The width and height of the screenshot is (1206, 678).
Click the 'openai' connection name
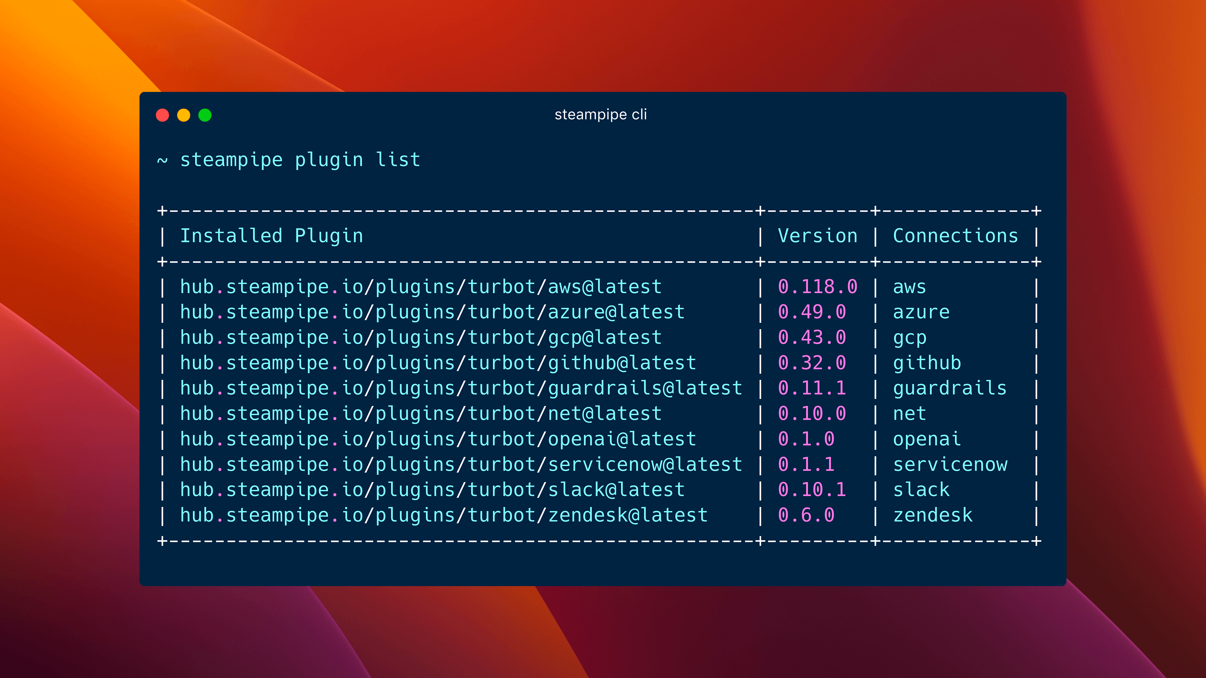coord(926,439)
